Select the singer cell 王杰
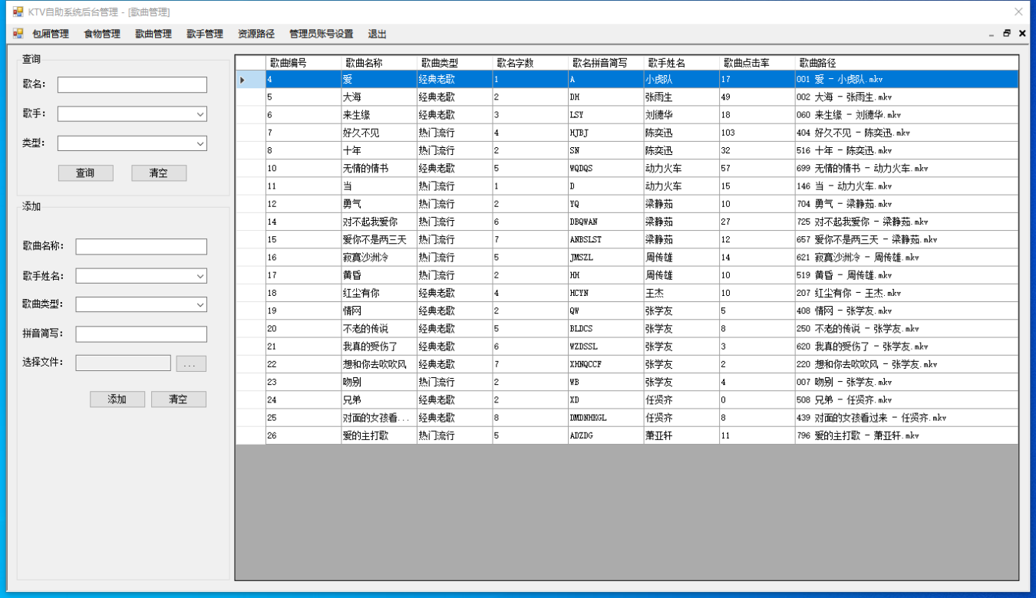The image size is (1036, 598). tap(681, 293)
